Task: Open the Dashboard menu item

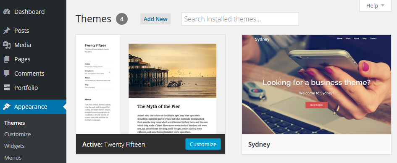Action: point(33,12)
